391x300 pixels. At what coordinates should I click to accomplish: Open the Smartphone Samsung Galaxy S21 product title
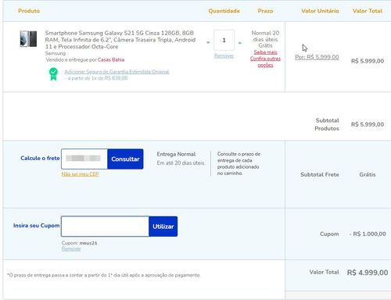click(x=120, y=40)
